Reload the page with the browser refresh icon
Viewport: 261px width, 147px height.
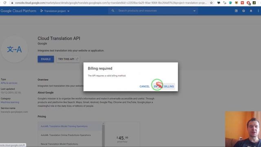click(x=5, y=3)
